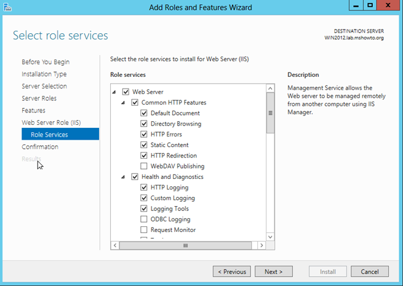Click the Previous button
The width and height of the screenshot is (403, 286).
[232, 271]
